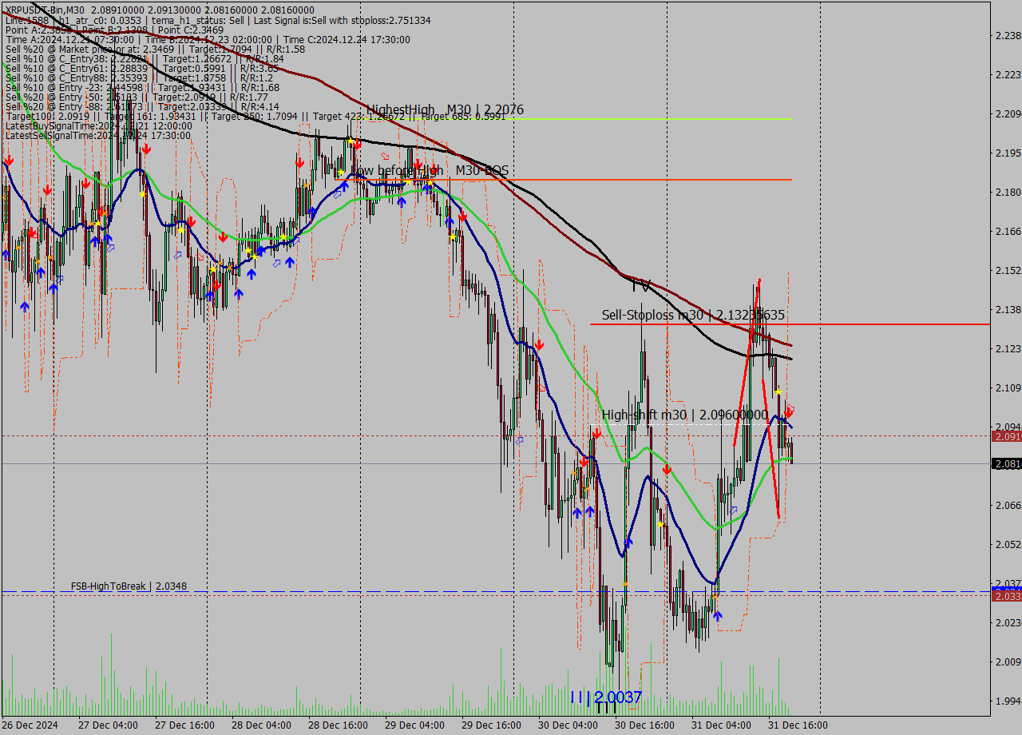Click the blue 'I I | 2.0037' label
The width and height of the screenshot is (1022, 735).
point(606,697)
